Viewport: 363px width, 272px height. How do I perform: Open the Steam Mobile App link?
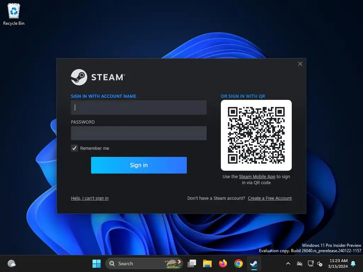click(x=257, y=177)
